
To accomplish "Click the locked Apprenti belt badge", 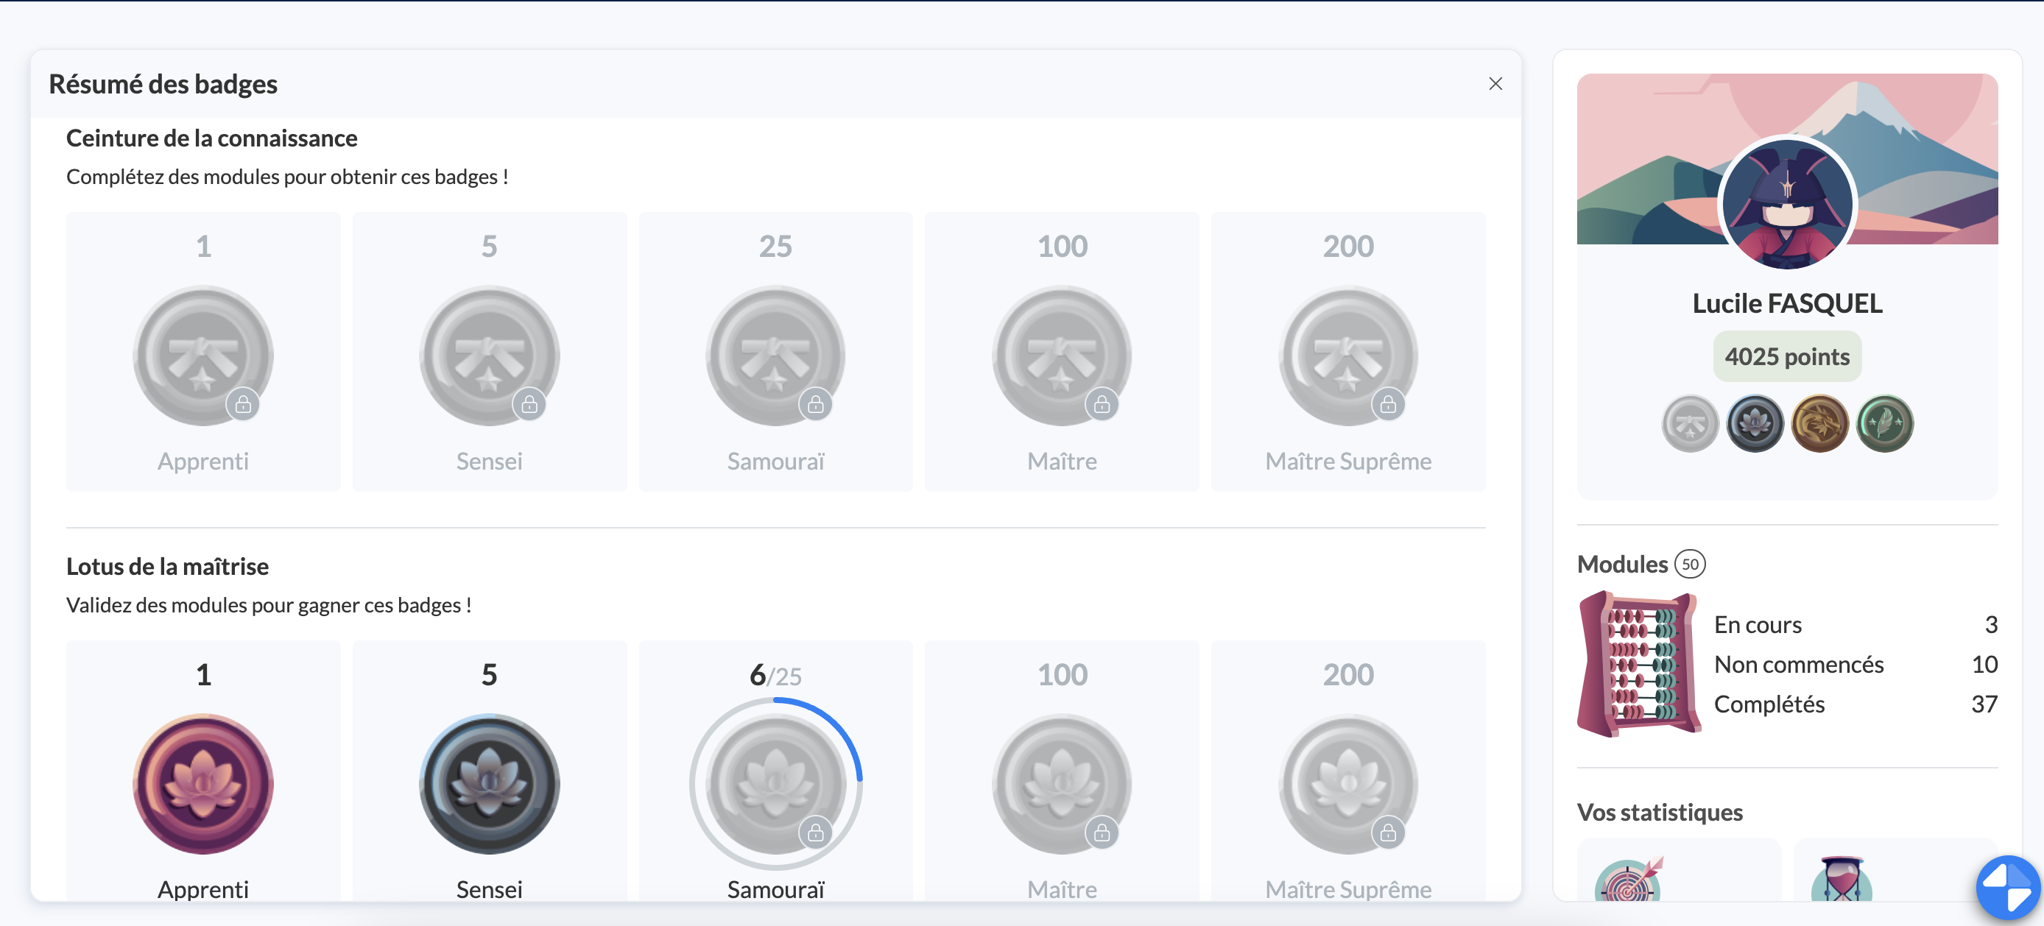I will (203, 356).
